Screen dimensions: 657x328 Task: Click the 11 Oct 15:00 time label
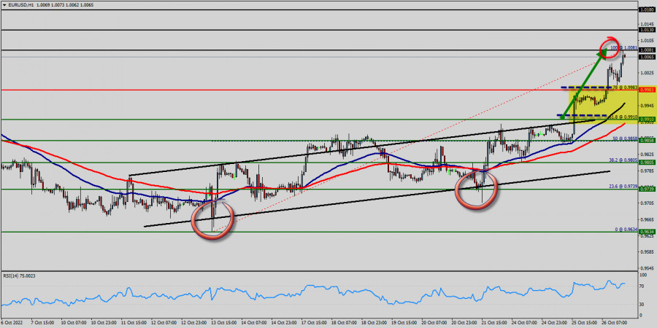point(134,324)
